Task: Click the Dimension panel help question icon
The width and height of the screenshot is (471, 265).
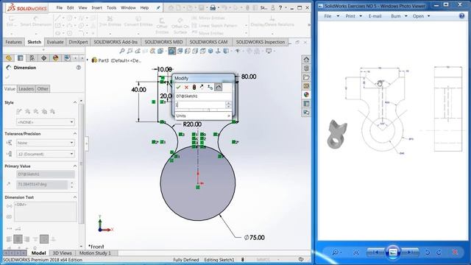Action: [79, 68]
